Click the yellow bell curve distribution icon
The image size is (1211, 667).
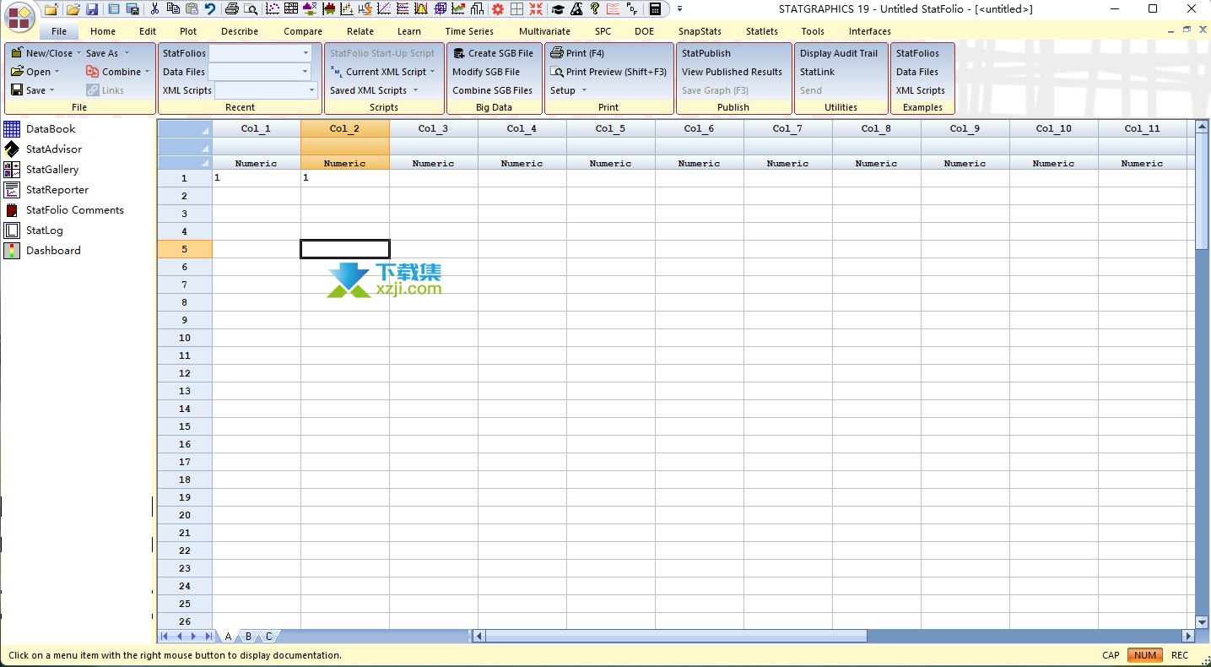pyautogui.click(x=420, y=9)
